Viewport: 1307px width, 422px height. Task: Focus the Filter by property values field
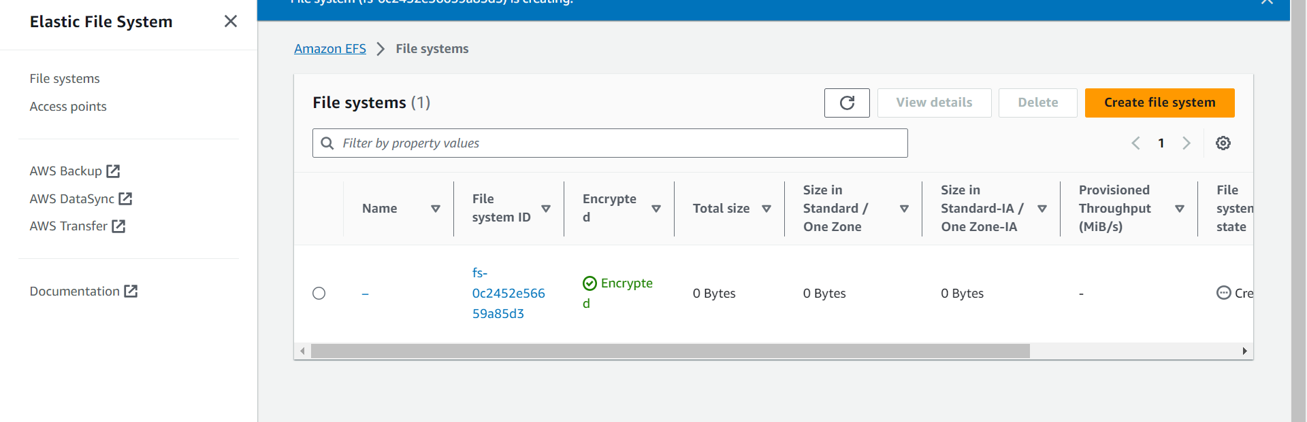[610, 143]
